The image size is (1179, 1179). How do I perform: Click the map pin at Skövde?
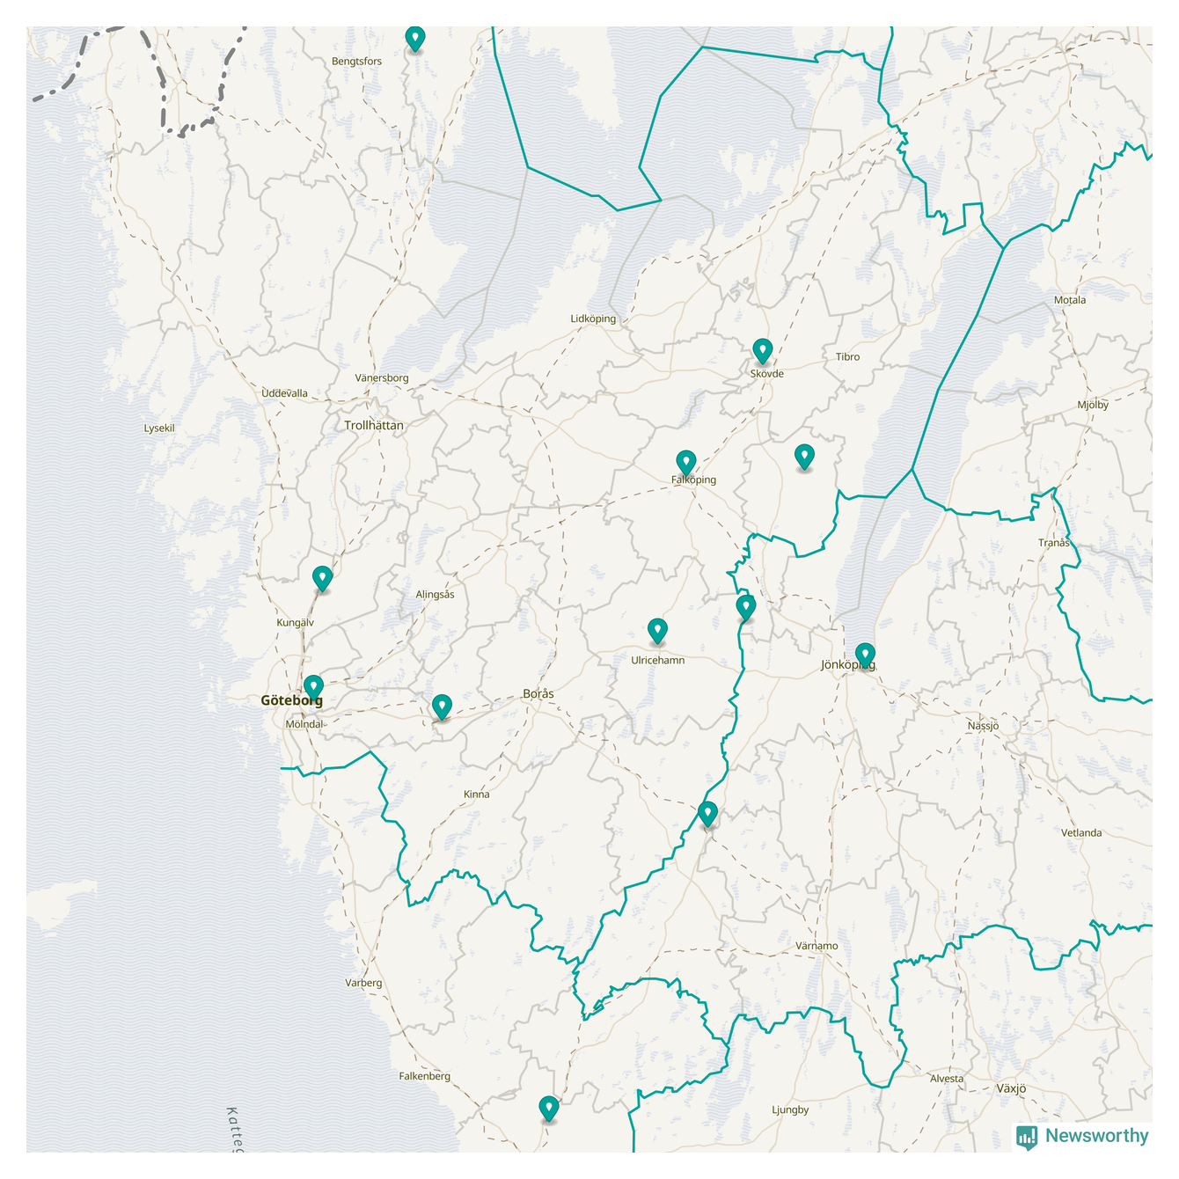763,352
